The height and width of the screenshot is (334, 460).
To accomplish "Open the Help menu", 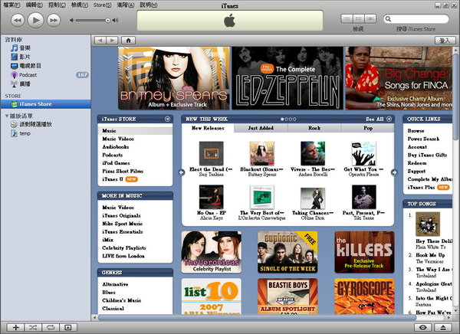I will click(x=148, y=5).
